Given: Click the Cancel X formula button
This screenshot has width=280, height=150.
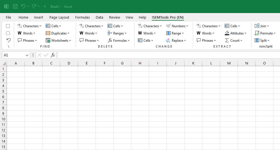Looking at the screenshot, I should [39, 55].
